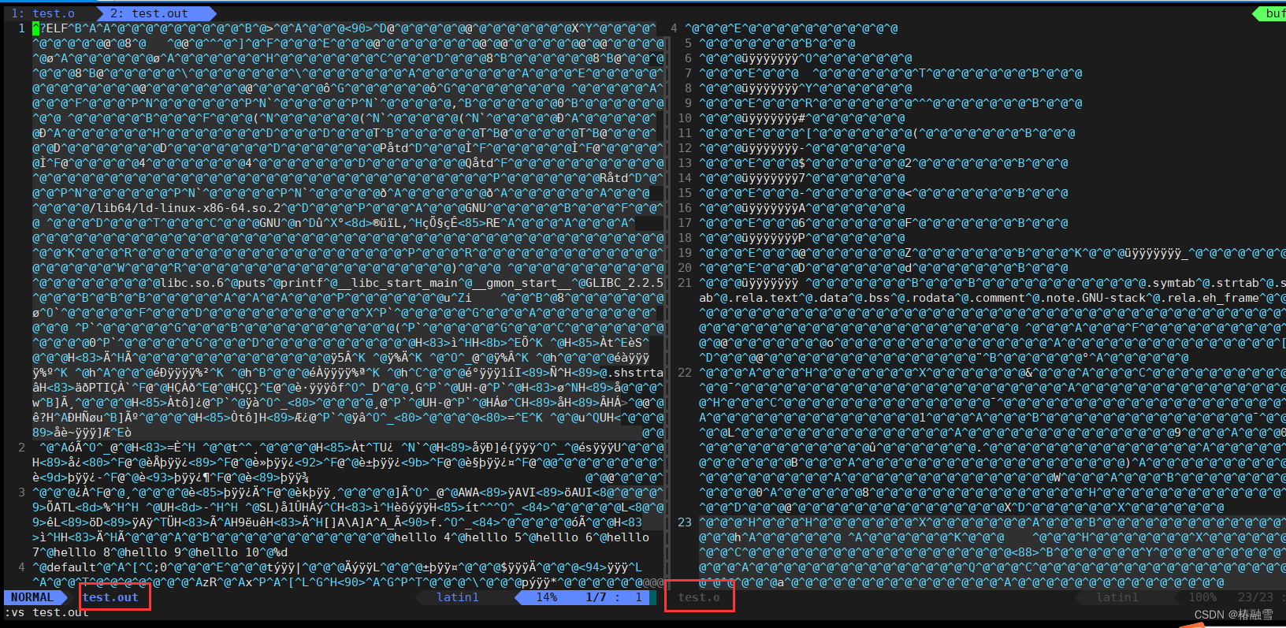Click line number 2 in left pane
Viewport: 1286px width, 628px height.
[21, 448]
